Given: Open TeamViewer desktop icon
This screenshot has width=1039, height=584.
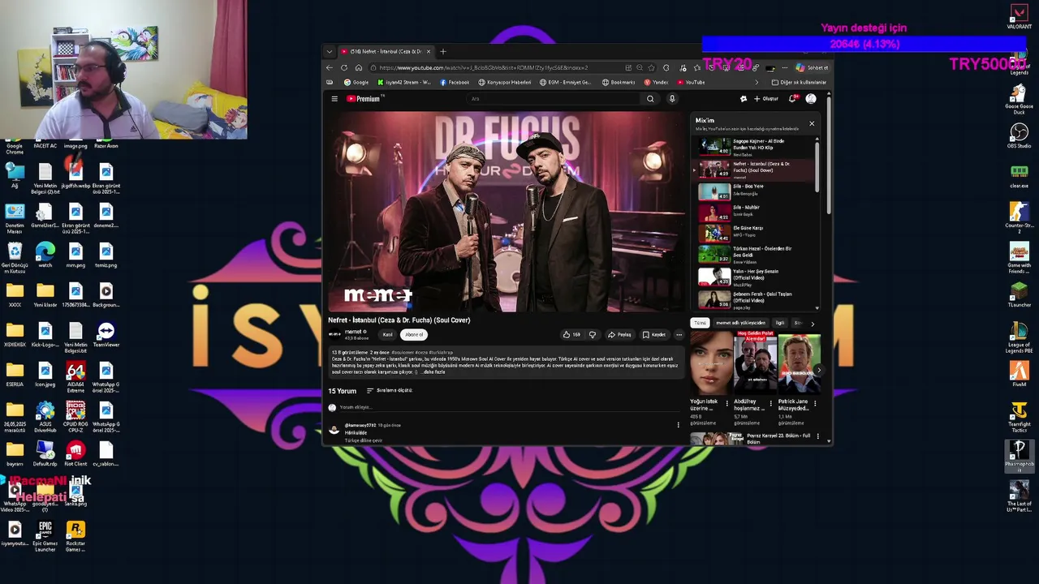Looking at the screenshot, I should (x=106, y=334).
